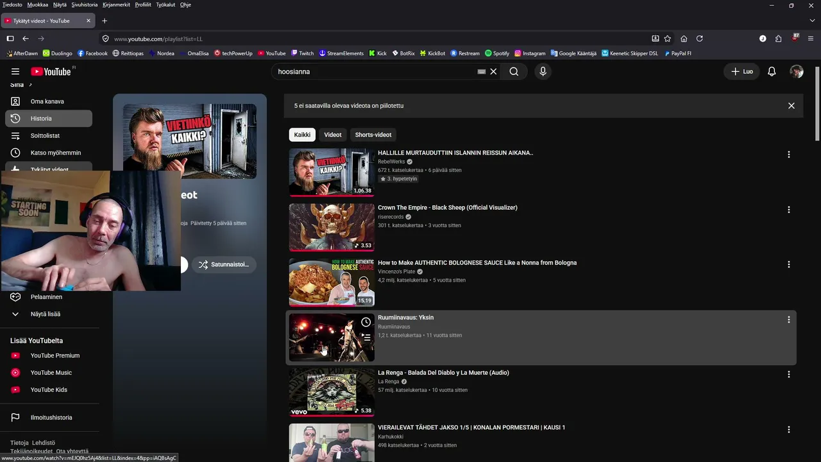Bookmark this page with the star icon

[x=668, y=38]
